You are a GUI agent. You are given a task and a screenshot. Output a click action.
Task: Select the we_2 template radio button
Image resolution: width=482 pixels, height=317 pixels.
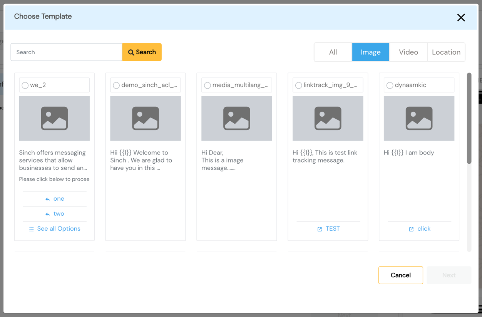pos(25,85)
